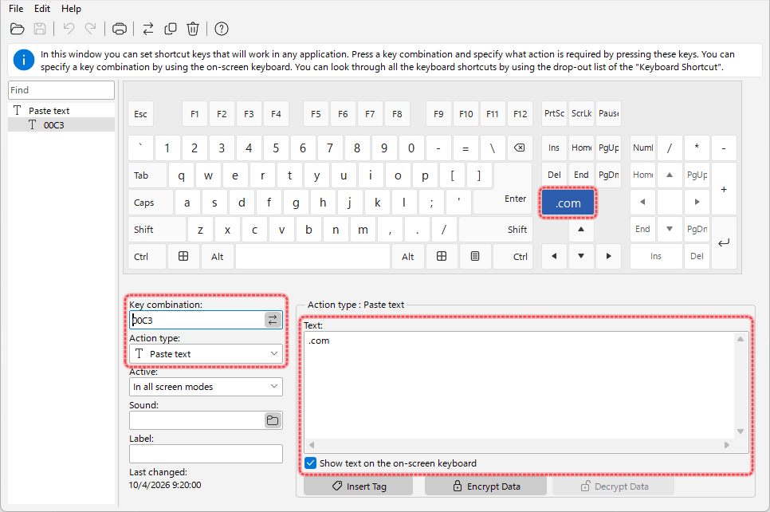Click the down arrow key in arrow cluster
This screenshot has height=512, width=770.
point(581,257)
